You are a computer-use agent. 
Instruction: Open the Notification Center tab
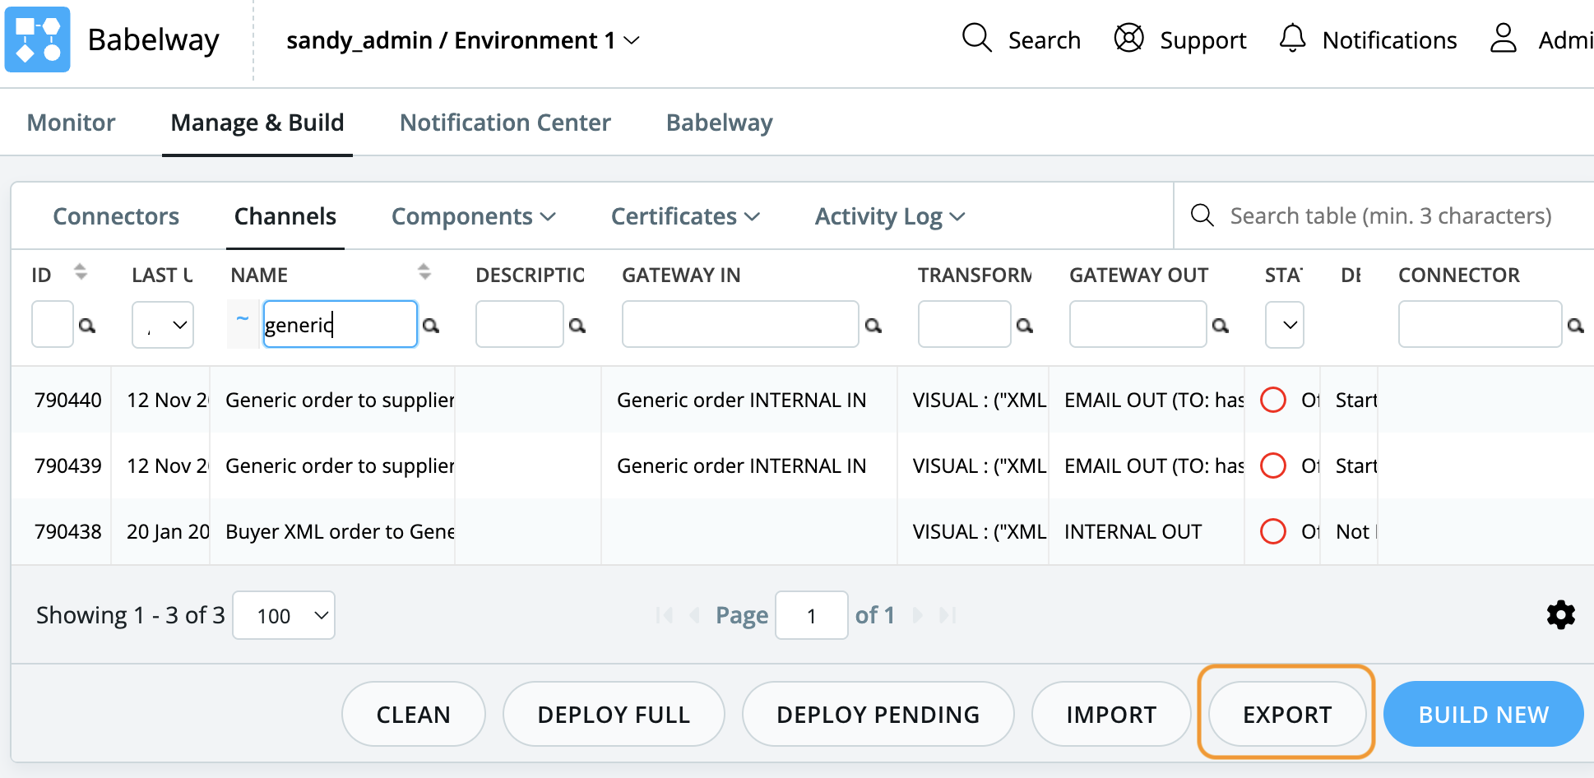505,123
